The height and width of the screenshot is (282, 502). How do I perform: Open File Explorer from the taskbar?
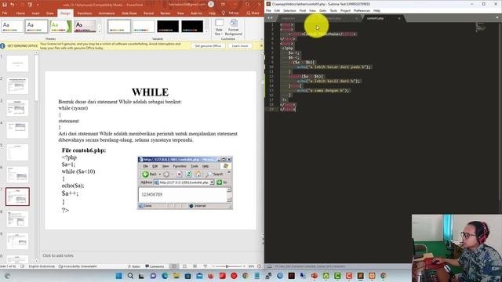click(176, 276)
